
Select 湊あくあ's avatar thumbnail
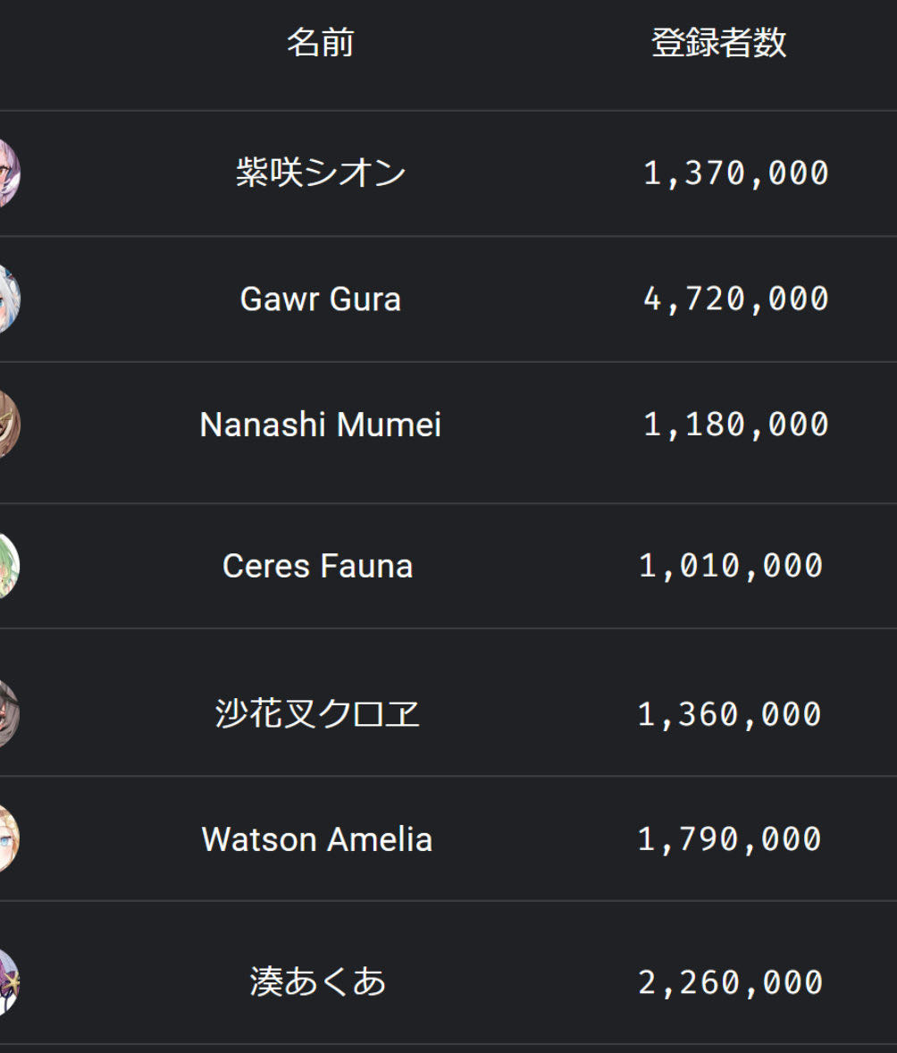pyautogui.click(x=9, y=981)
